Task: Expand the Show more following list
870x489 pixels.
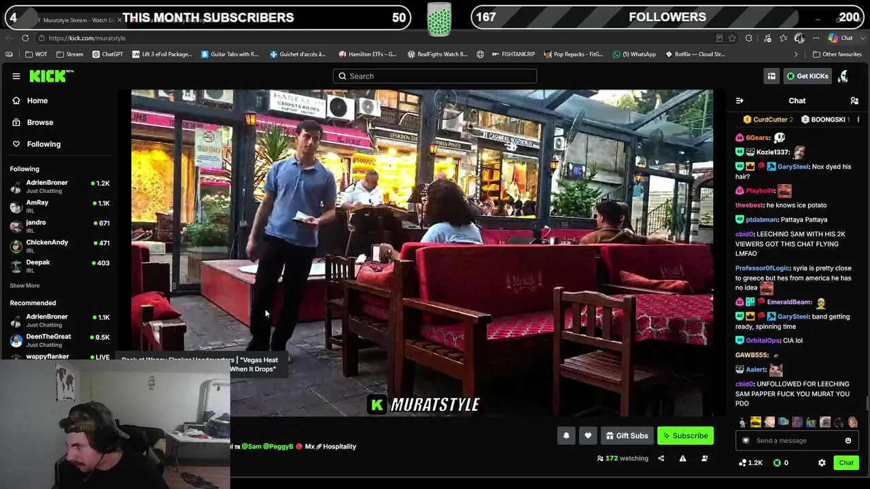Action: pyautogui.click(x=24, y=286)
